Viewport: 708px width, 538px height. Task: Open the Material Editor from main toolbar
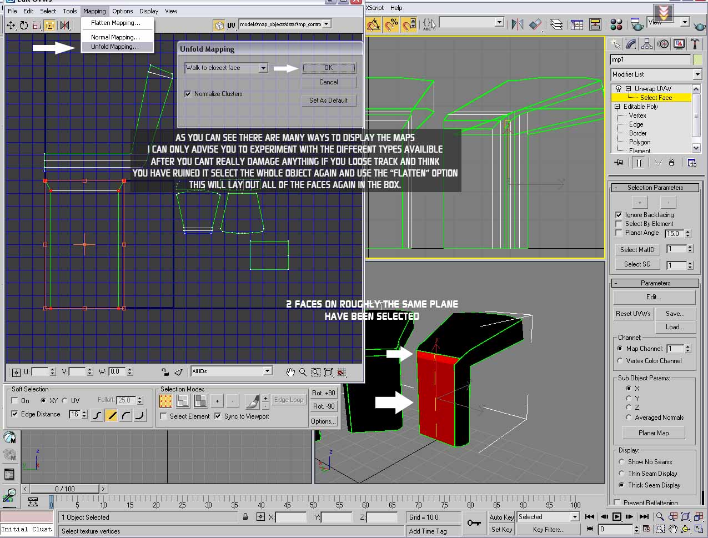[616, 24]
